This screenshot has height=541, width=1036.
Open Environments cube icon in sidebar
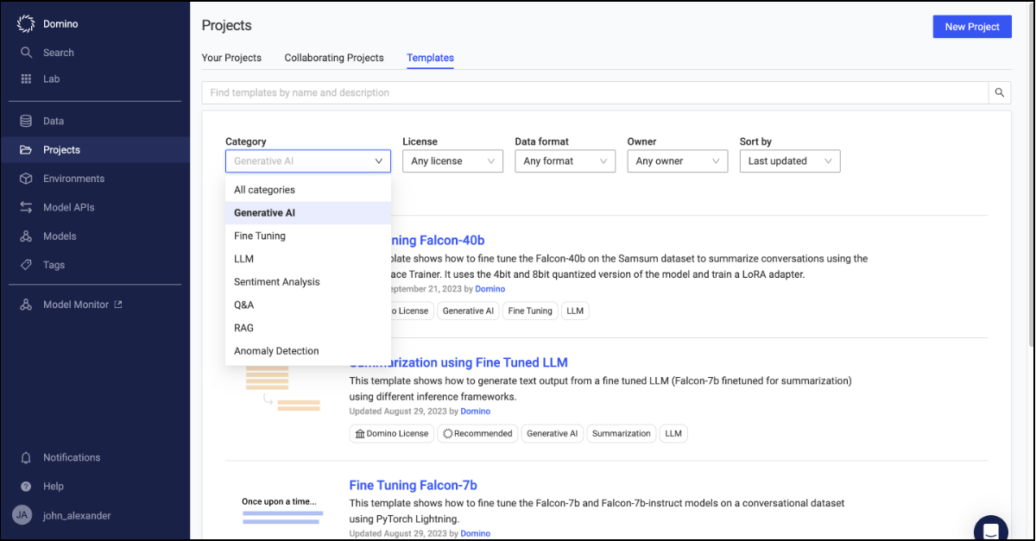(x=27, y=179)
